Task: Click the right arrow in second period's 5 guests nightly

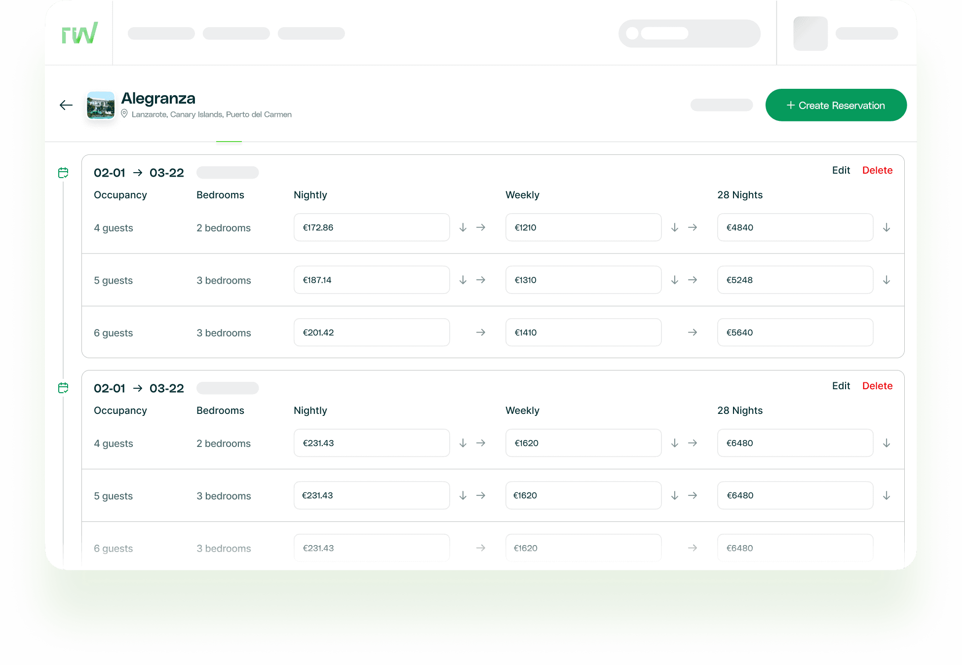Action: tap(481, 495)
